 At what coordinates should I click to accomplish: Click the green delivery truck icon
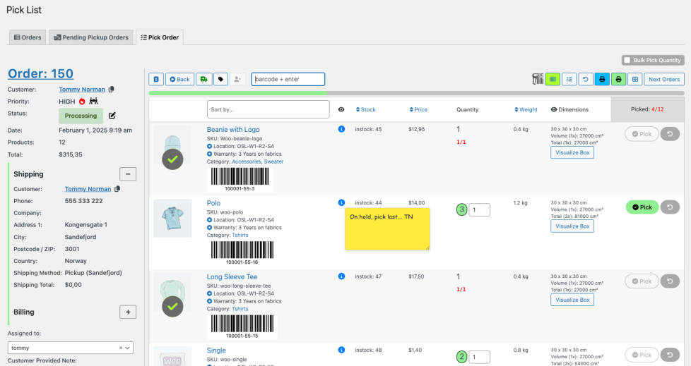[203, 80]
